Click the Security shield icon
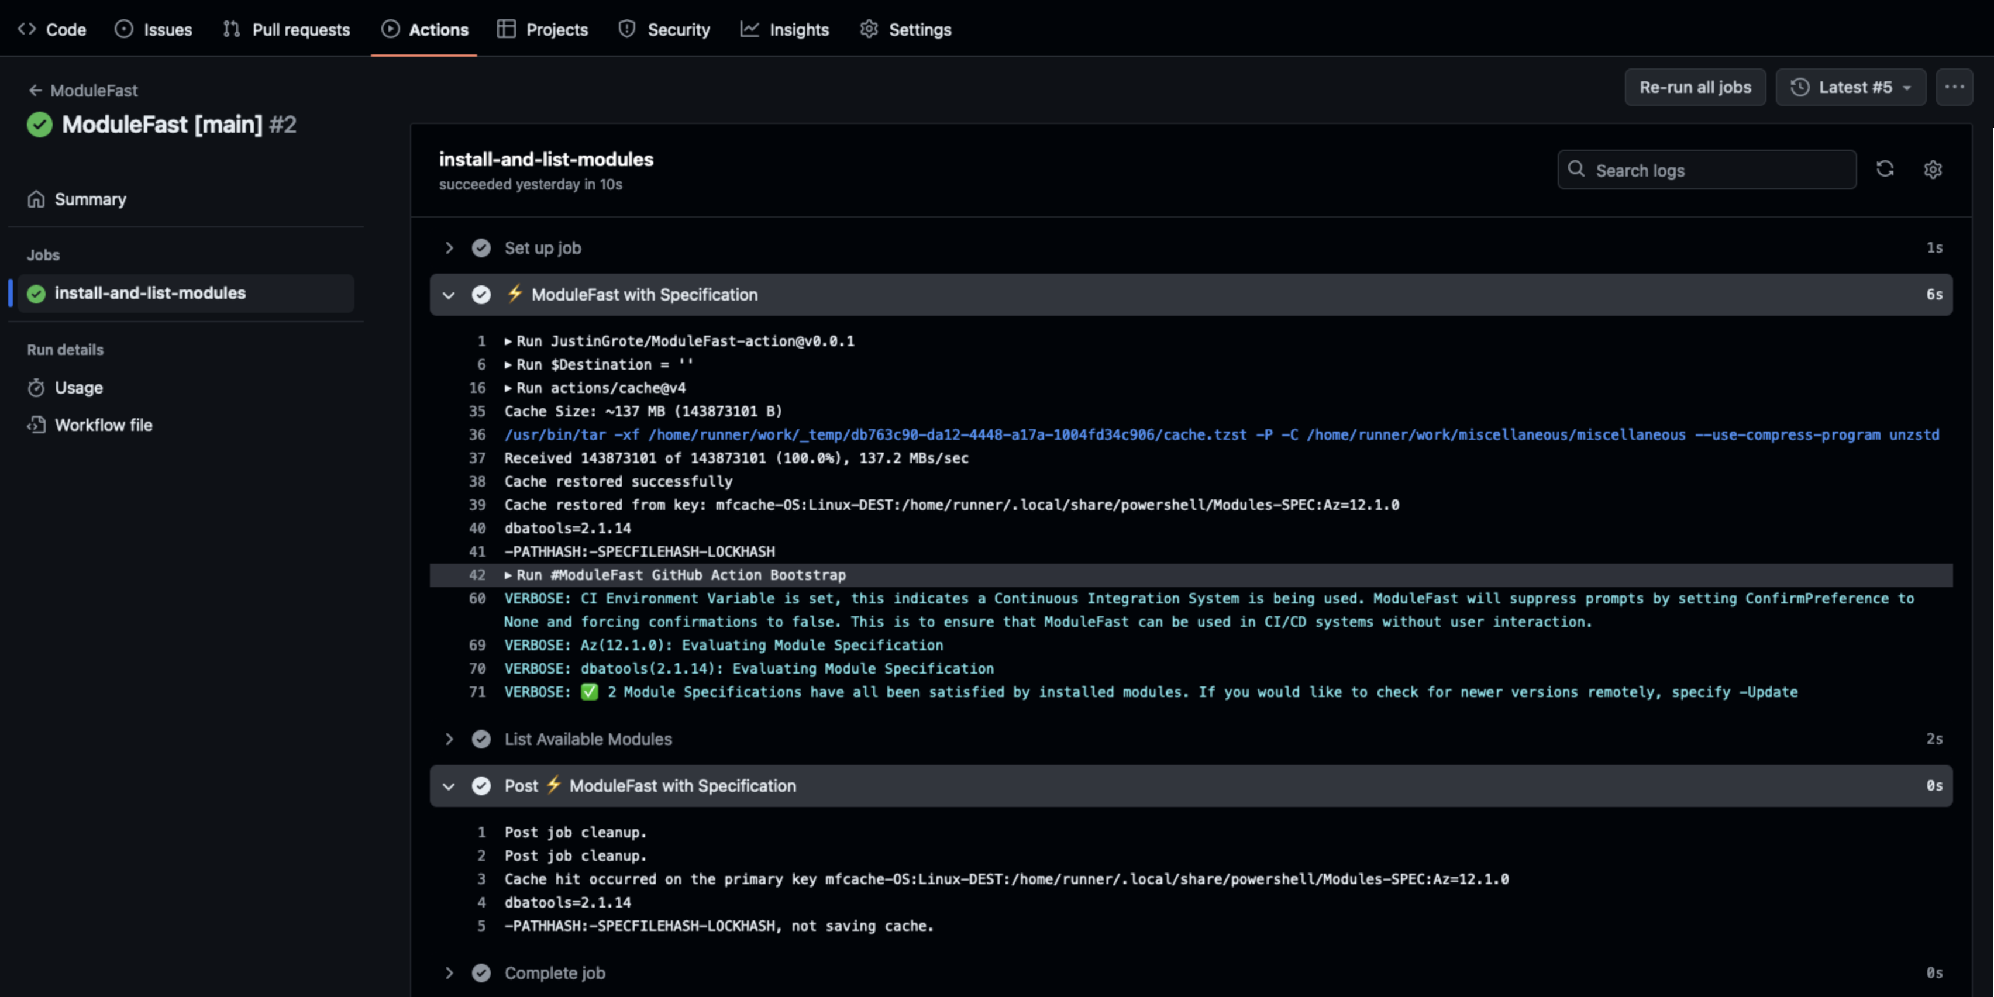The width and height of the screenshot is (1994, 997). pyautogui.click(x=627, y=29)
